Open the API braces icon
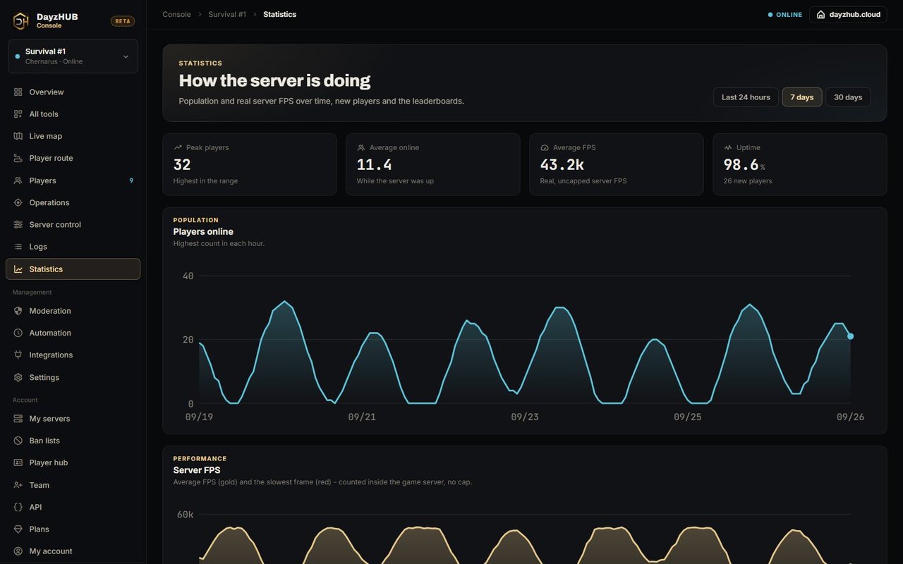Viewport: 903px width, 564px height. pos(18,507)
